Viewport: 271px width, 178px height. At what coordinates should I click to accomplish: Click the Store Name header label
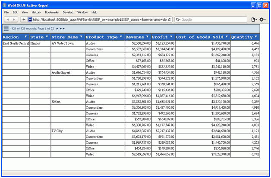pos(65,37)
